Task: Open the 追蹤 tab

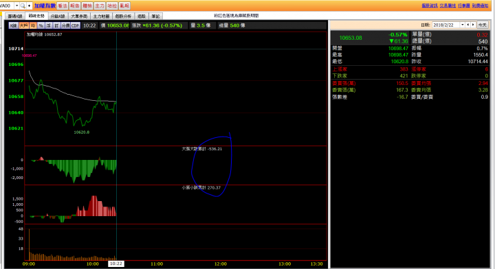Action: click(142, 16)
